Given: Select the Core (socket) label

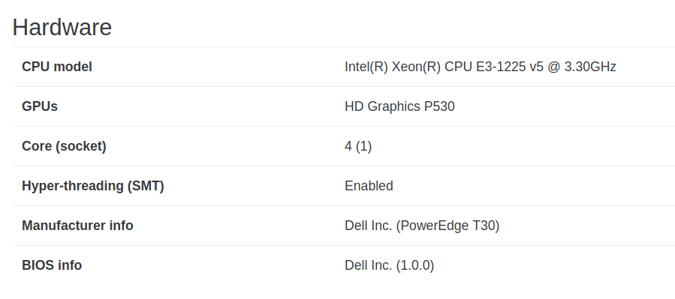Looking at the screenshot, I should click(x=64, y=146).
